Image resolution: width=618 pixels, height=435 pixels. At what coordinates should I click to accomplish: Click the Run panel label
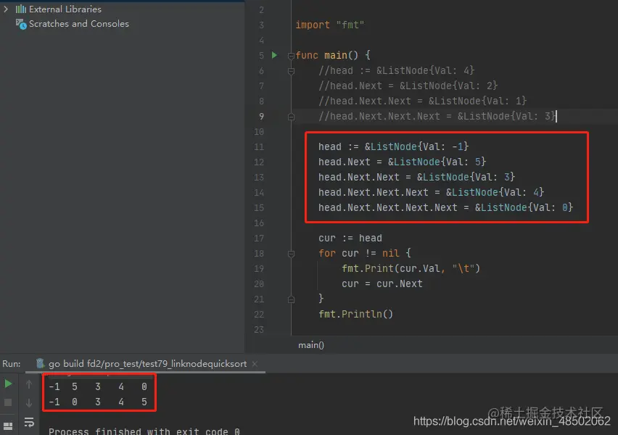coord(12,364)
